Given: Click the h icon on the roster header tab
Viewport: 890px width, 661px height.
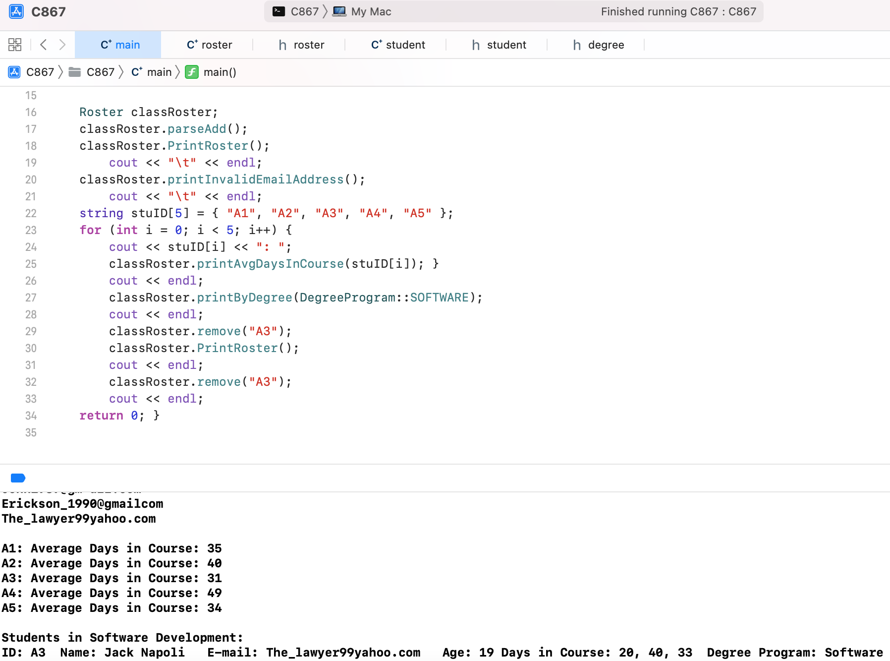Looking at the screenshot, I should pos(282,45).
